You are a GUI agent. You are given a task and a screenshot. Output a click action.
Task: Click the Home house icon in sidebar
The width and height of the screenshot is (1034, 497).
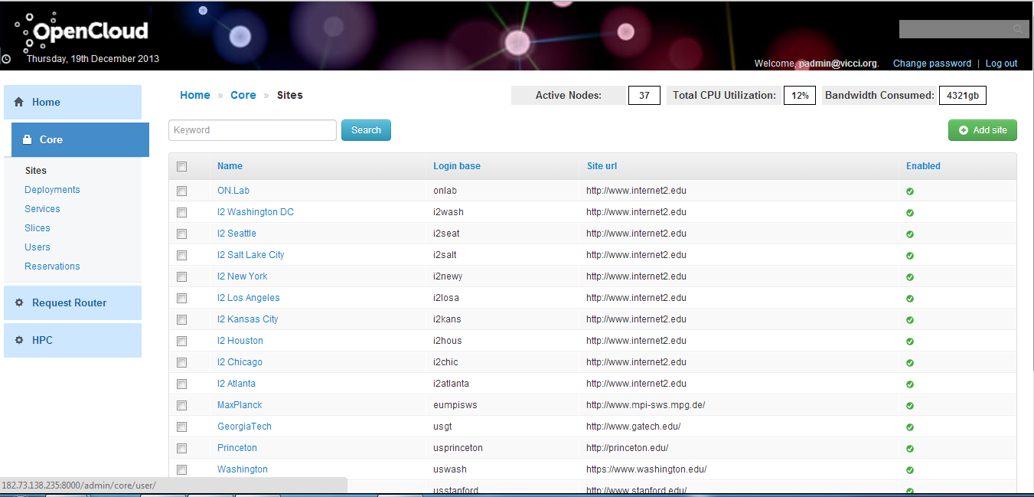coord(19,102)
